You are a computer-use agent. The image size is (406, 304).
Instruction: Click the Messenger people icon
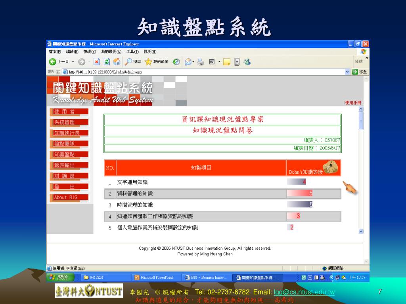point(247,62)
